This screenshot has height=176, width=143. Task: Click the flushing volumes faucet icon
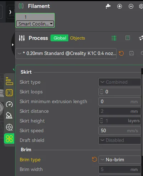point(108,6)
